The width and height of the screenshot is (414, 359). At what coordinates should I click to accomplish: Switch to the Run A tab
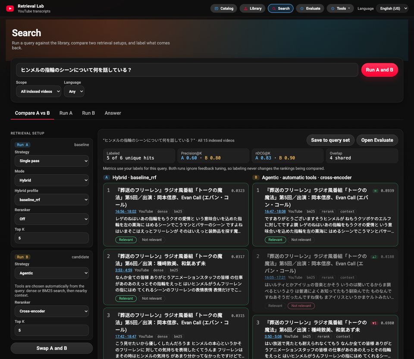tap(66, 113)
